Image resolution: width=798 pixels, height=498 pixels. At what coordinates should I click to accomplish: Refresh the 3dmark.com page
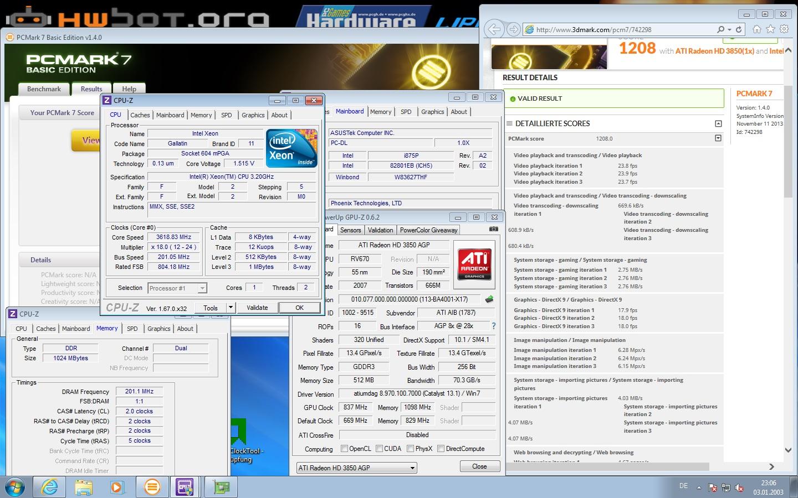739,29
